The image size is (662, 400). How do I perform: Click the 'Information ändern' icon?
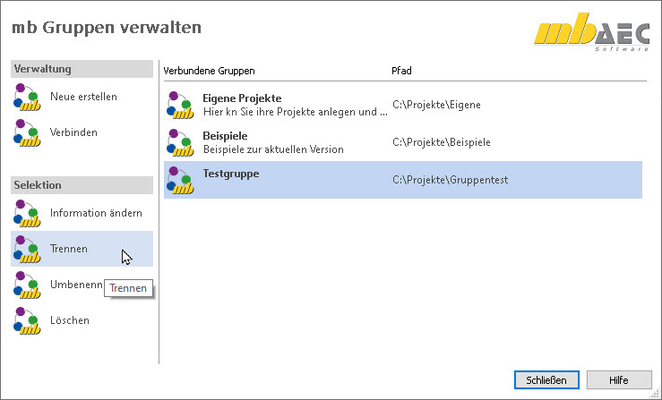27,213
